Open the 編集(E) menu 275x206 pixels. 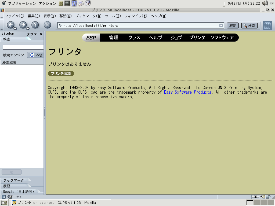(34, 16)
